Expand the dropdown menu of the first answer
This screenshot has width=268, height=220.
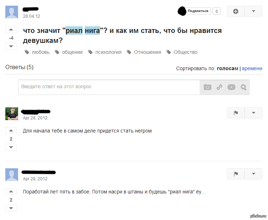point(253,113)
